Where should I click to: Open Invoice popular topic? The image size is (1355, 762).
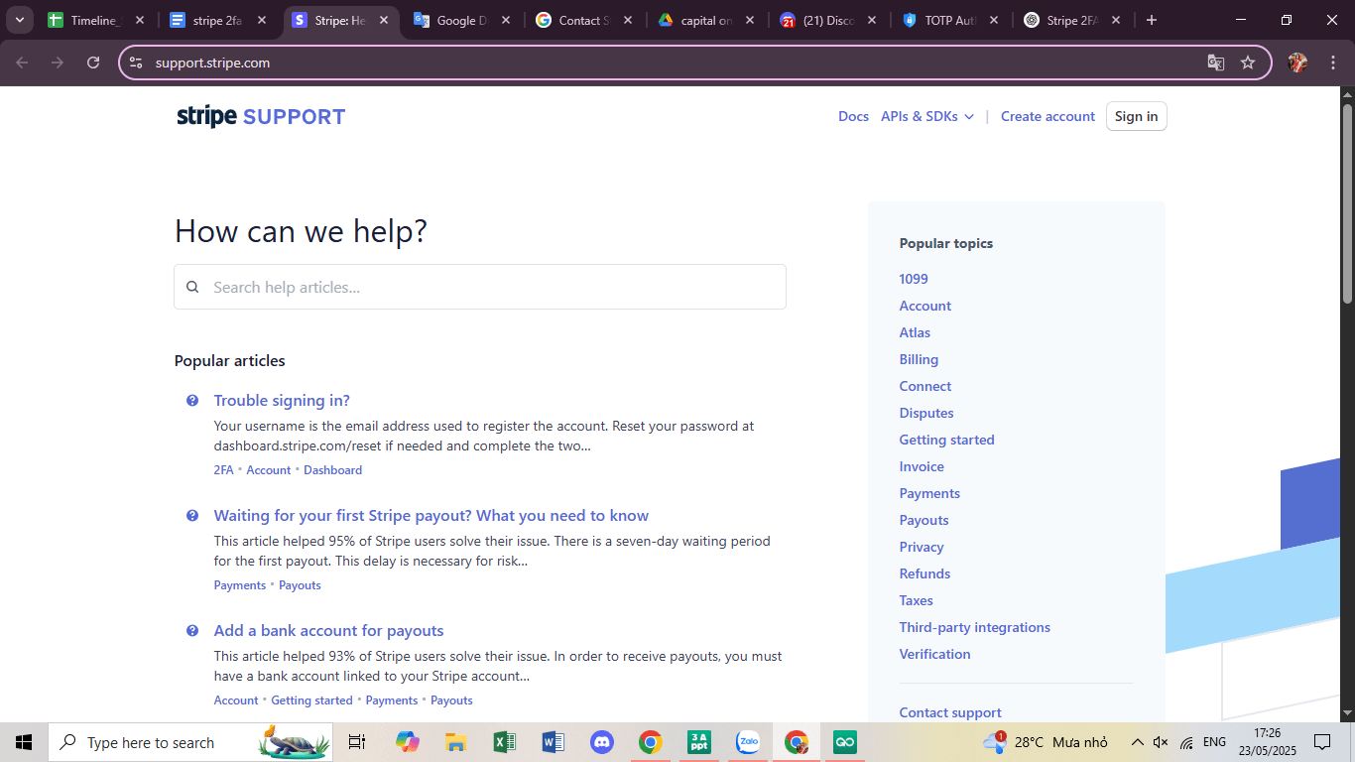click(922, 466)
